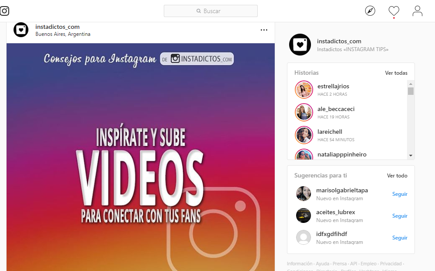Click the large instadictos_com avatar in sidebar
Viewport: 435px width, 271px height.
click(x=300, y=45)
